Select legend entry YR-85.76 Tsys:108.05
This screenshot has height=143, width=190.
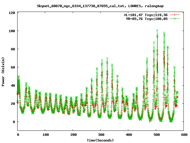click(147, 19)
